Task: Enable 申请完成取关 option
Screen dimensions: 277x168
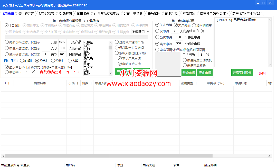Action: coord(194,65)
